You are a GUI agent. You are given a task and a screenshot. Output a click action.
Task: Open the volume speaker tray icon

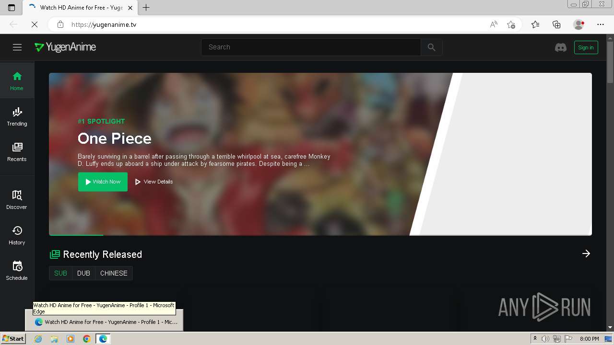pos(545,339)
